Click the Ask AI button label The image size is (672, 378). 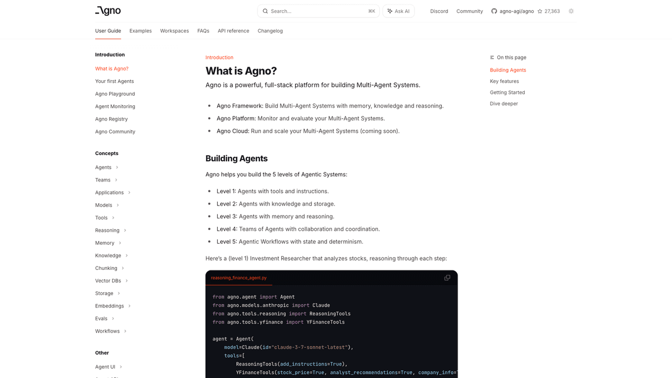pyautogui.click(x=402, y=11)
